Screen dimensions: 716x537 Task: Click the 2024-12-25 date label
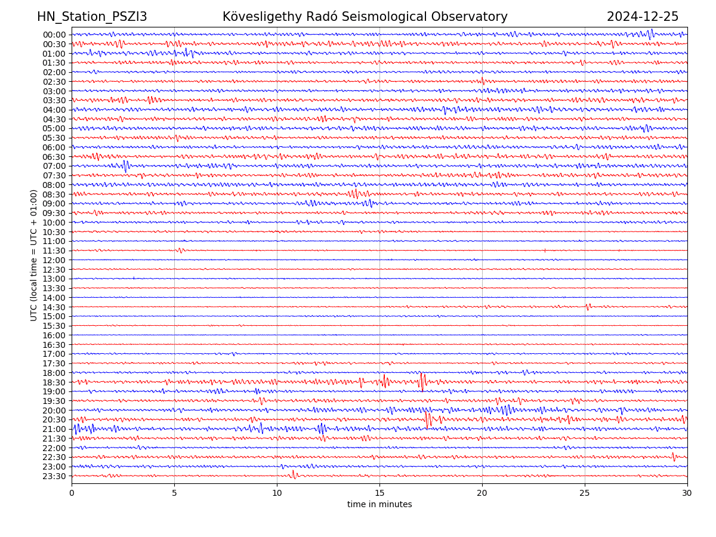(642, 17)
